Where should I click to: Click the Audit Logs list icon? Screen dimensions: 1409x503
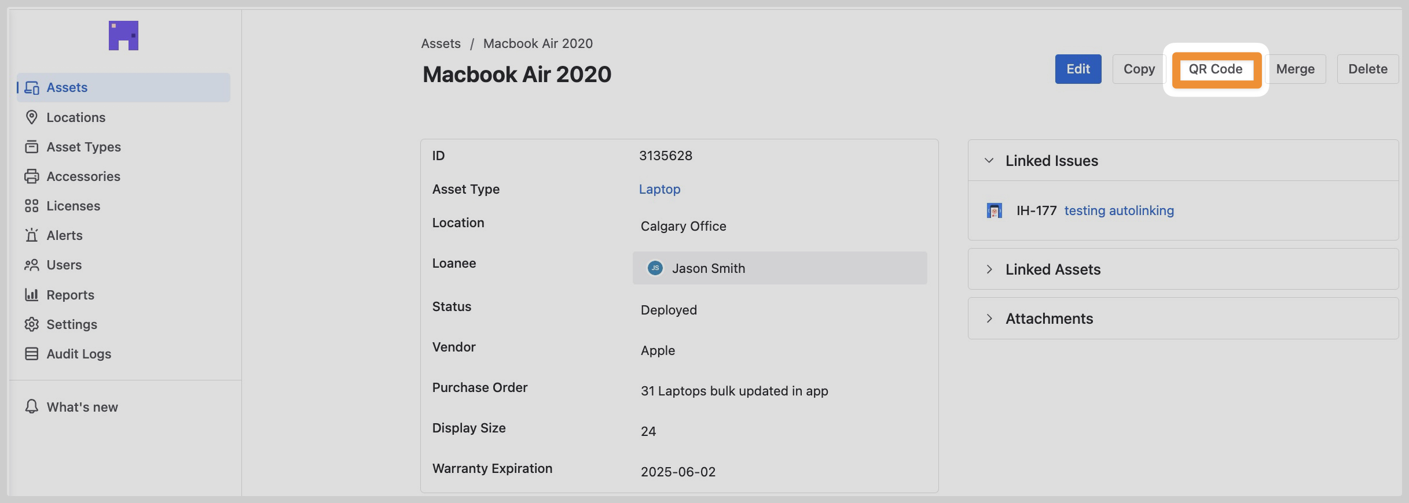tap(32, 354)
